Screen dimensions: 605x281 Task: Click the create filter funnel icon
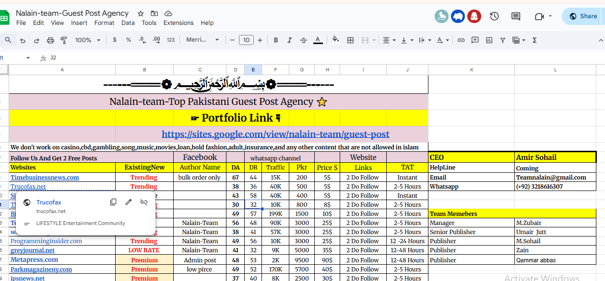click(x=502, y=40)
